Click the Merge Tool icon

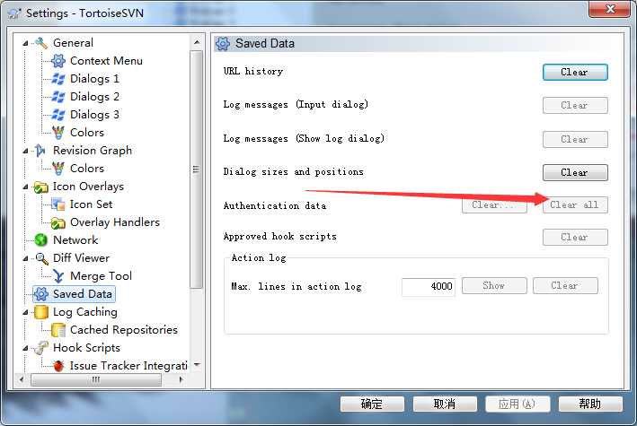(58, 276)
